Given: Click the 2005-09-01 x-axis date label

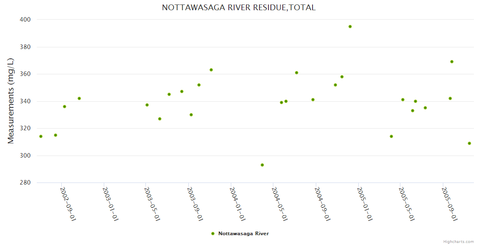Looking at the screenshot, I should (449, 204).
